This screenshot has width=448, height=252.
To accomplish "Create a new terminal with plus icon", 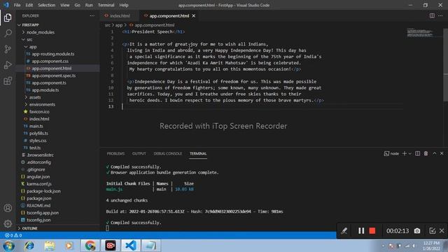I will [404, 153].
